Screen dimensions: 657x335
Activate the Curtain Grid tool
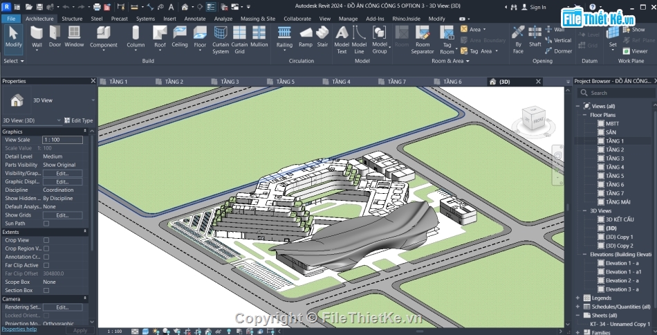tap(239, 40)
